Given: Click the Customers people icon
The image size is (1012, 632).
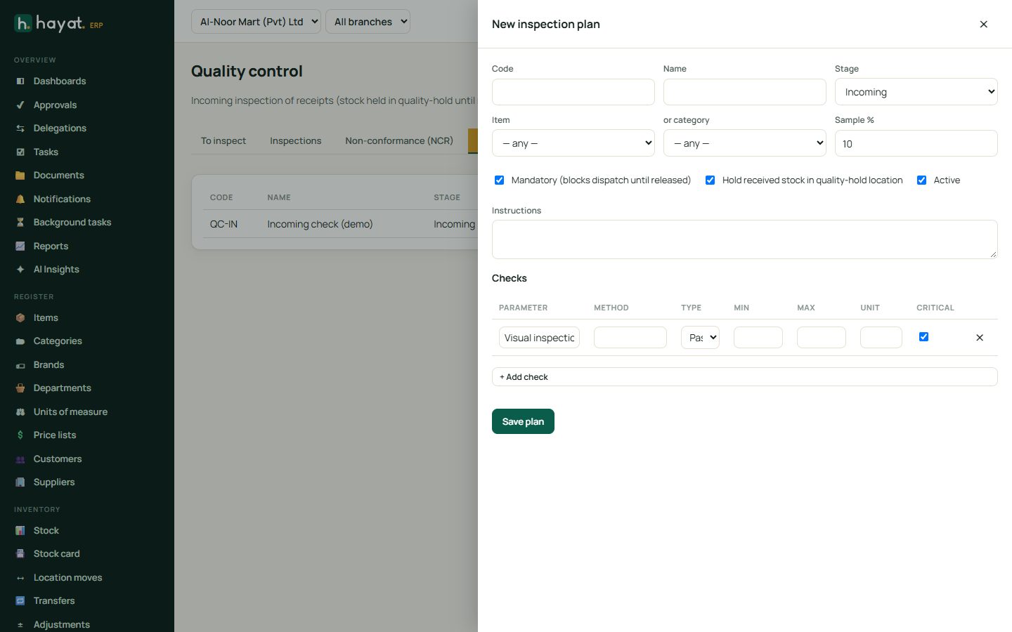Looking at the screenshot, I should (x=20, y=459).
